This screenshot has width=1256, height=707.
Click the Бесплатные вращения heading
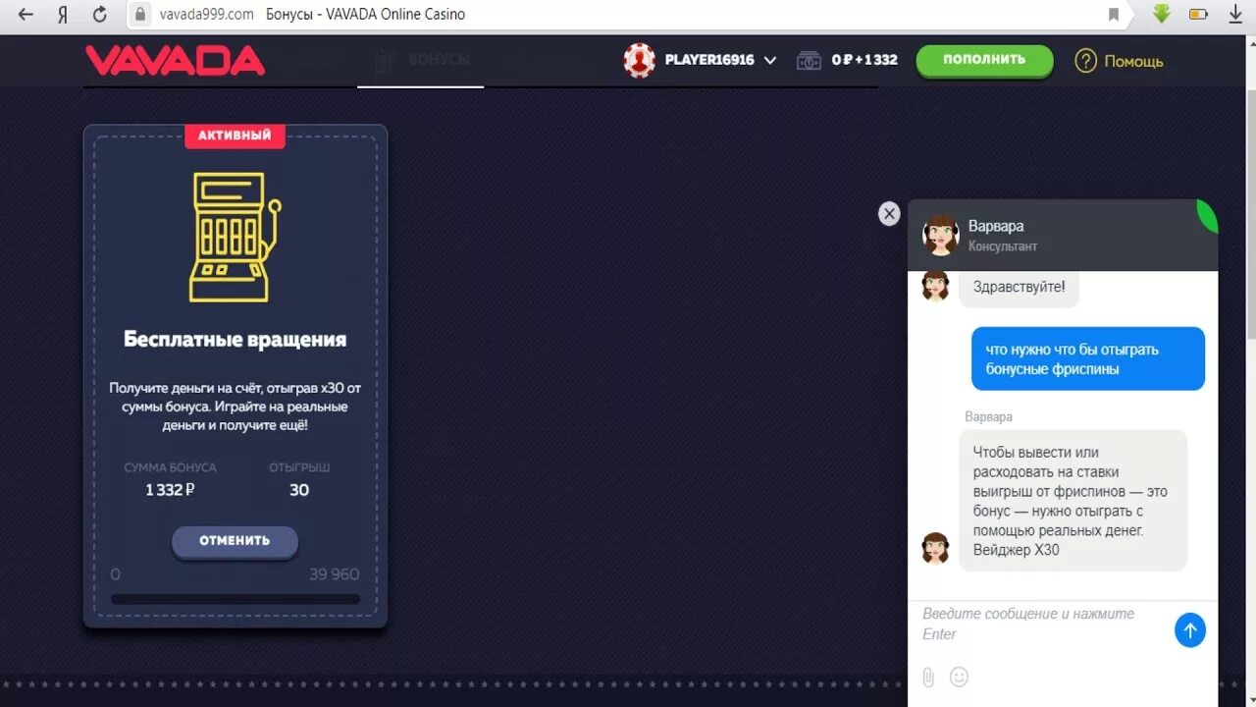235,340
